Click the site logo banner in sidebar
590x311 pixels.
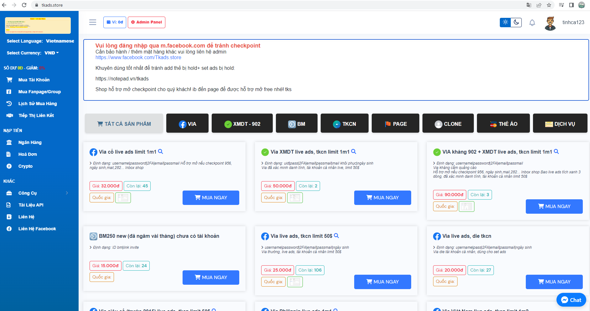pyautogui.click(x=38, y=25)
